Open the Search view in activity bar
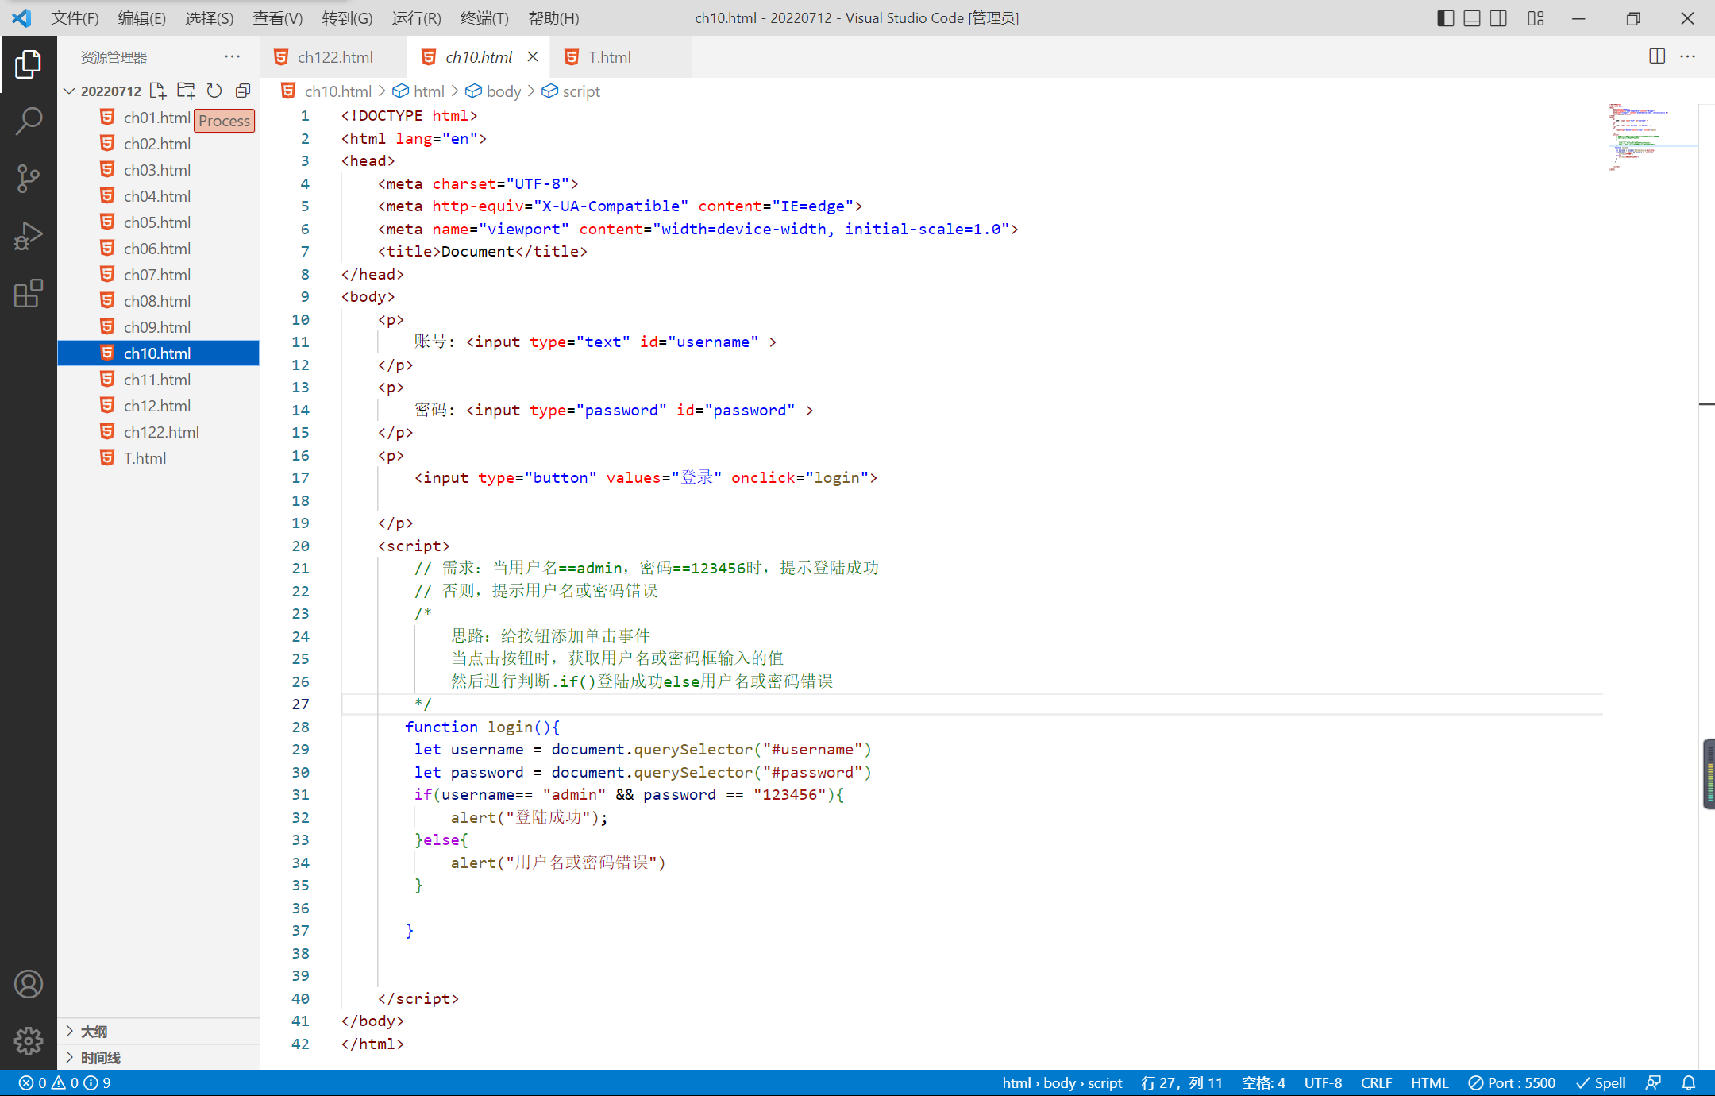The width and height of the screenshot is (1715, 1096). [x=29, y=122]
